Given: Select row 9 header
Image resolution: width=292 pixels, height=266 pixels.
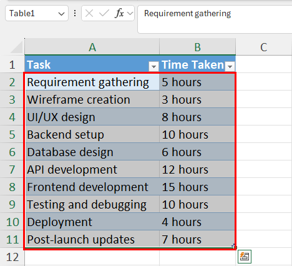Looking at the screenshot, I should [x=12, y=204].
